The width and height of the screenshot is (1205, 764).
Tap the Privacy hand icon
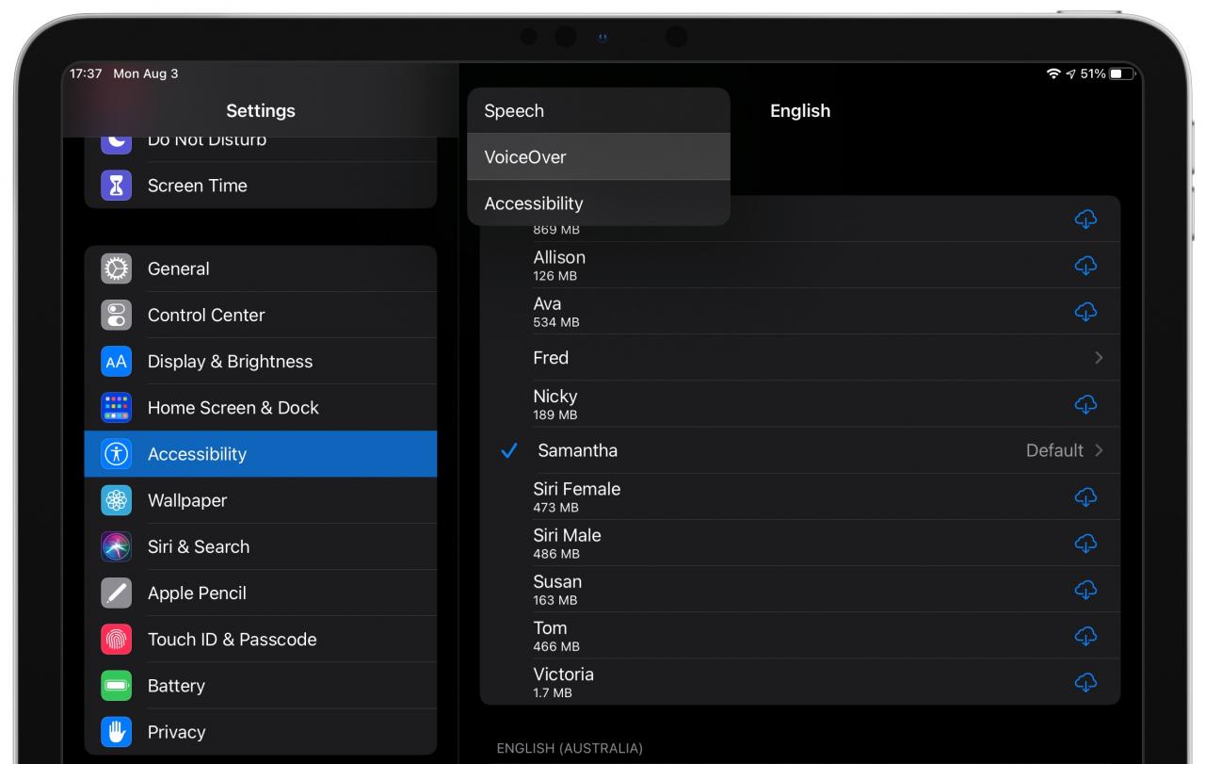[116, 732]
